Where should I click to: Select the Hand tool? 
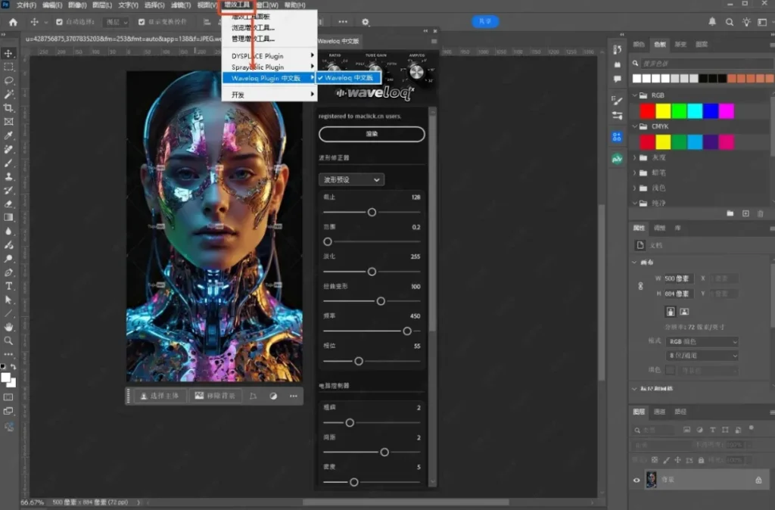point(8,327)
